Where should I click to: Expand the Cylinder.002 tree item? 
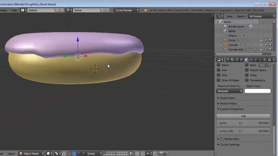pos(221,49)
